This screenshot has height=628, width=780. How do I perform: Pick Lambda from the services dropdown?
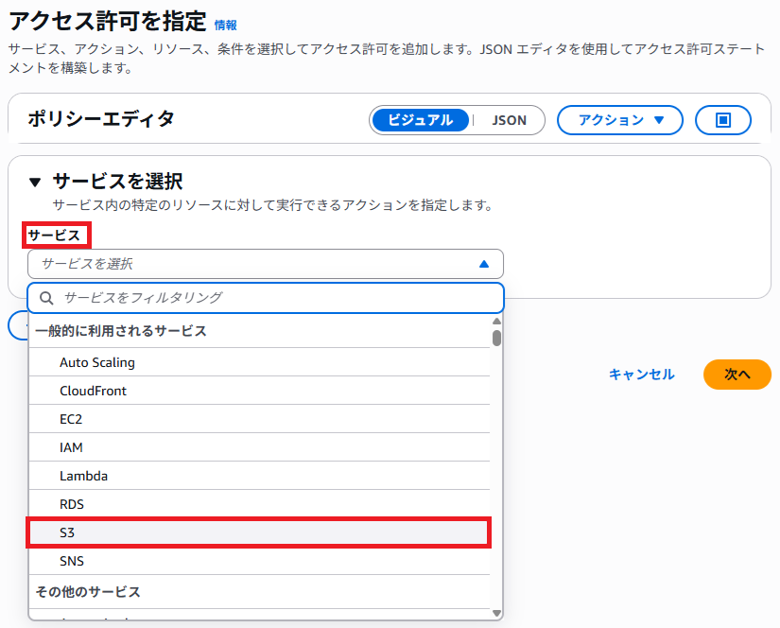pos(83,476)
